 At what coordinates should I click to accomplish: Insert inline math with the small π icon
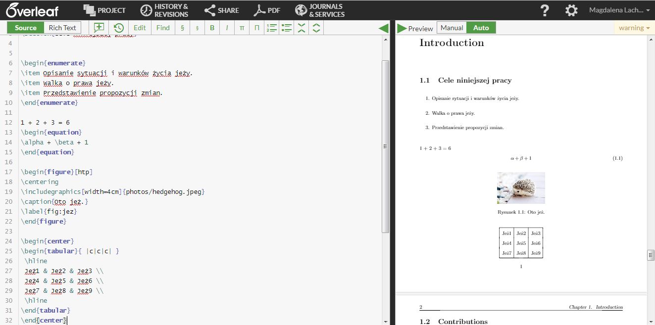click(242, 28)
